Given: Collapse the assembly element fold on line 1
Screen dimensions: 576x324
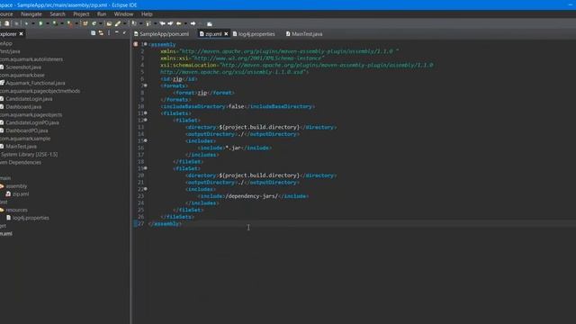Looking at the screenshot, I should [146, 44].
